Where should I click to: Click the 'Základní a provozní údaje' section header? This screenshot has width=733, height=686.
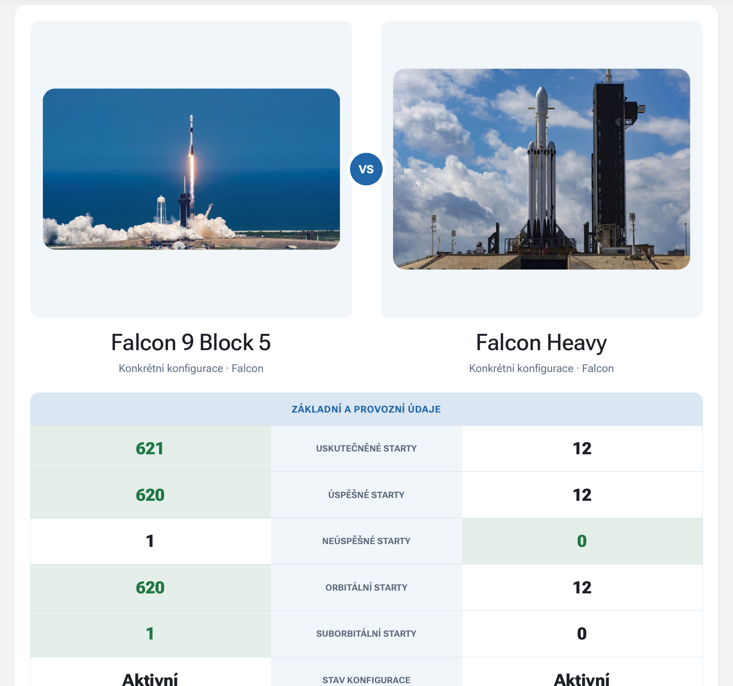pos(366,409)
